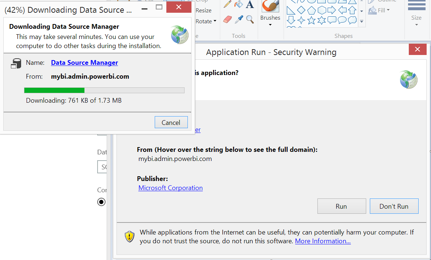Viewport: 431px width, 260px height.
Task: Click the 'Downloading: 761 KB of 1.73 MB' text
Action: (74, 101)
